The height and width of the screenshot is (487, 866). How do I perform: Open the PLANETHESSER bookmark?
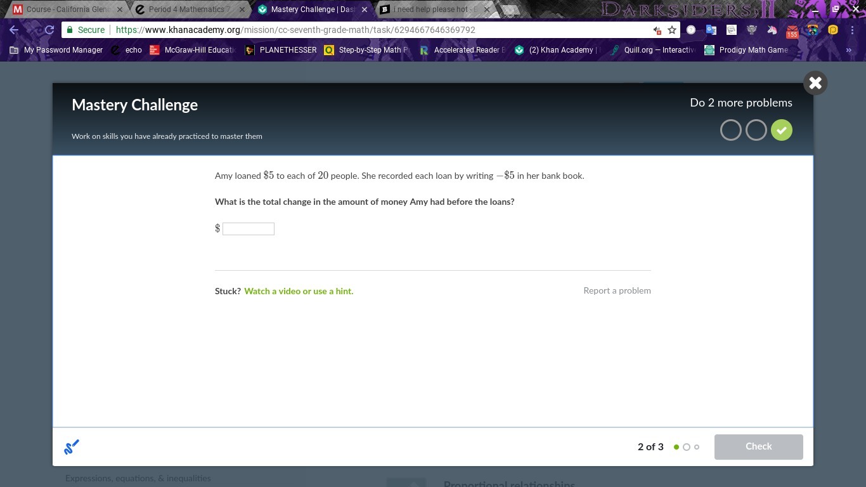coord(281,50)
